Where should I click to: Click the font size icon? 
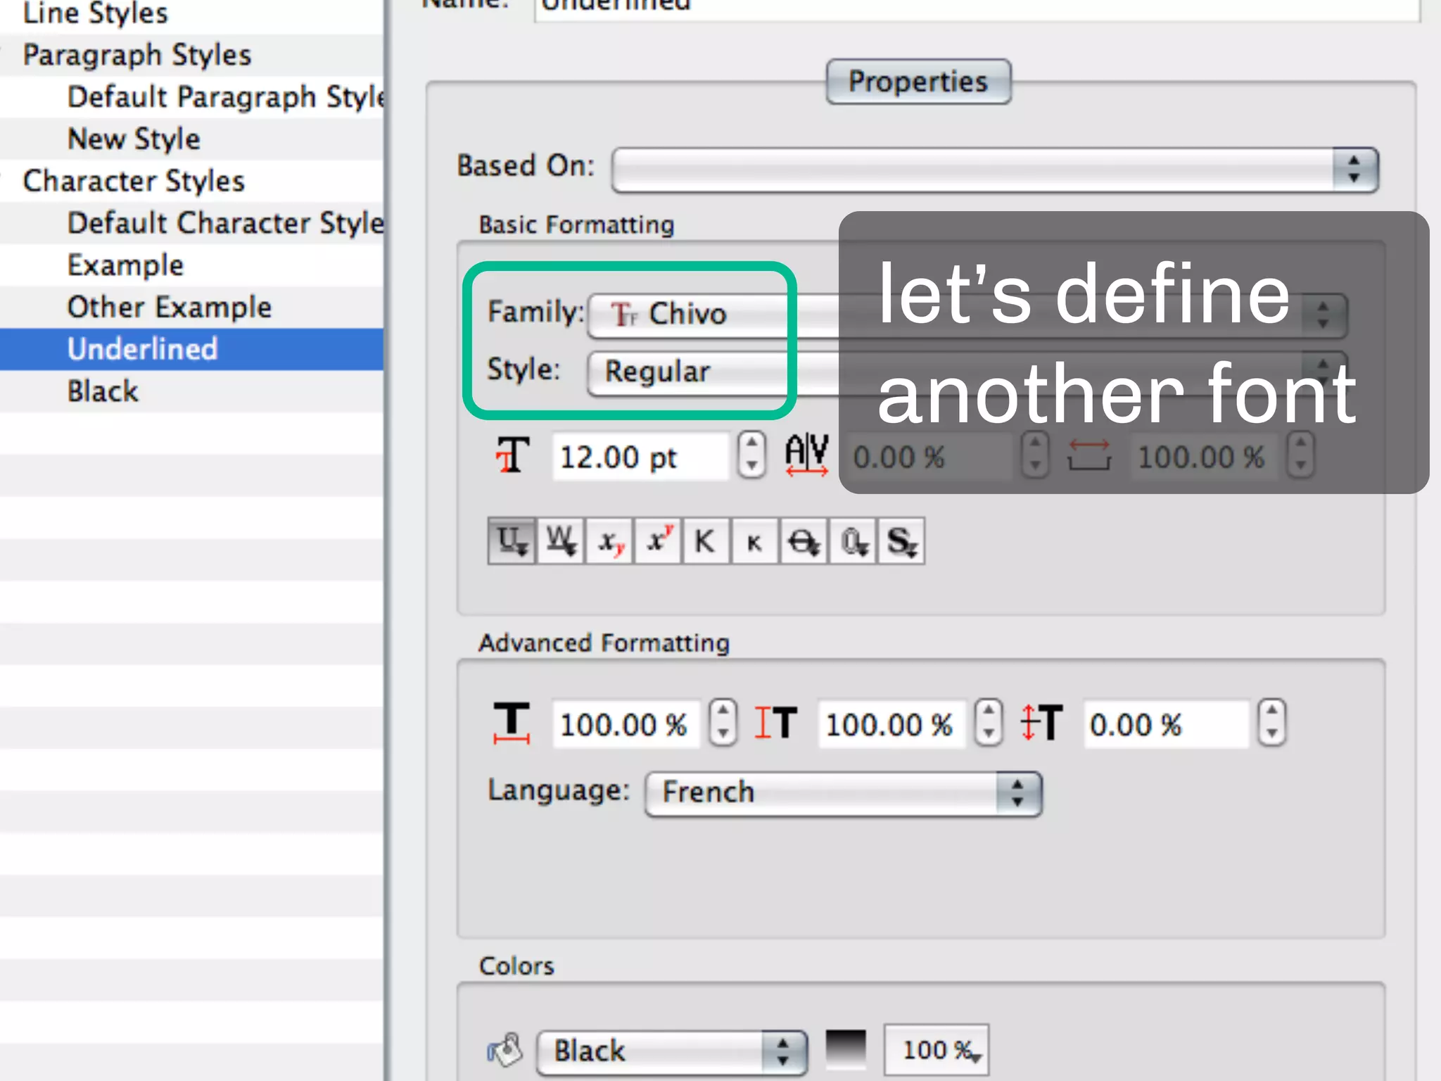(513, 455)
